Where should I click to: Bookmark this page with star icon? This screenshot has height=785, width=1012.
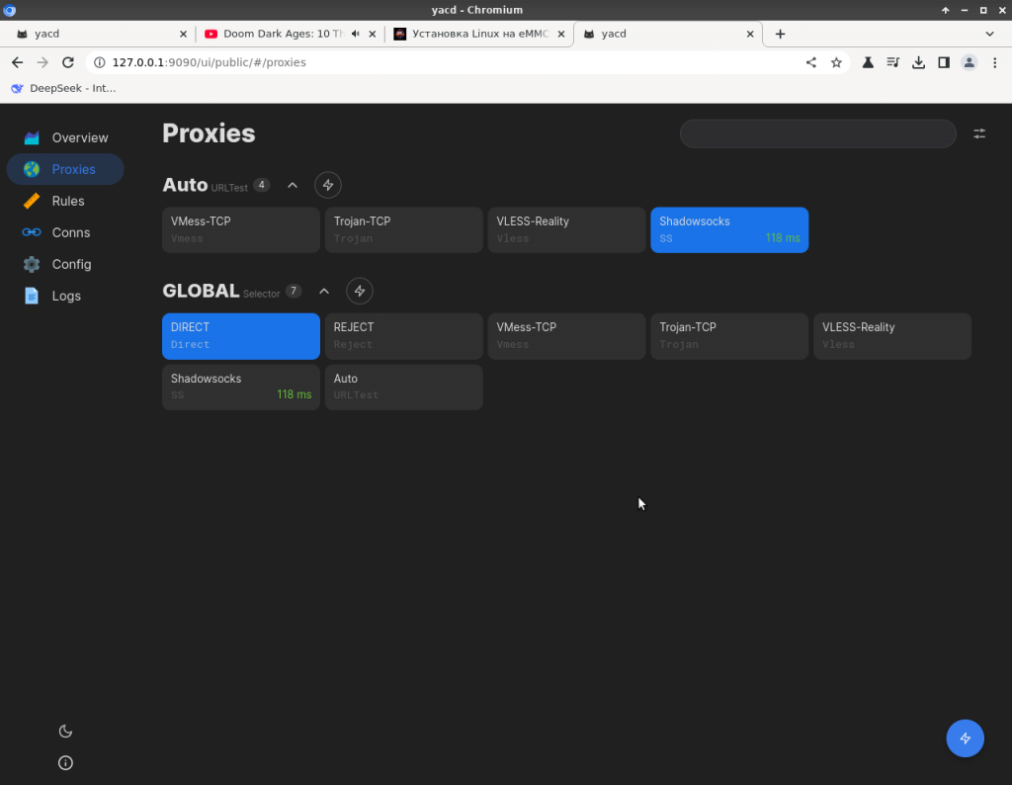tap(836, 62)
